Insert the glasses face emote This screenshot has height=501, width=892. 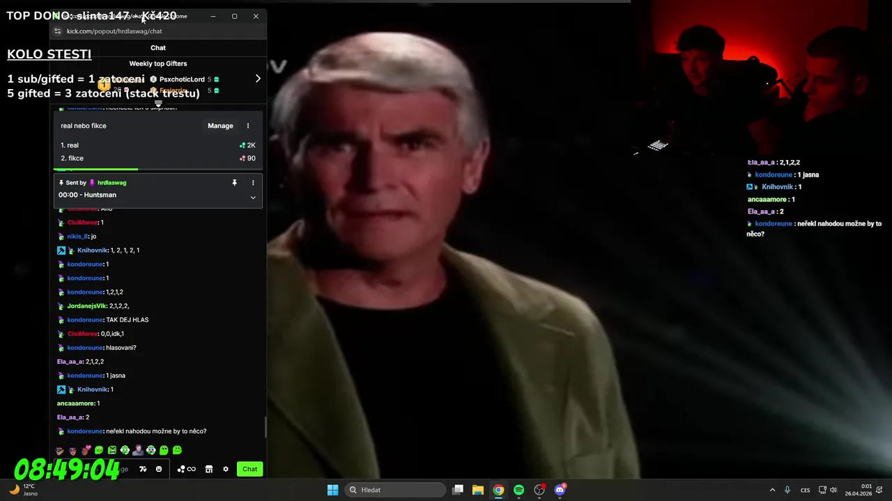click(60, 450)
